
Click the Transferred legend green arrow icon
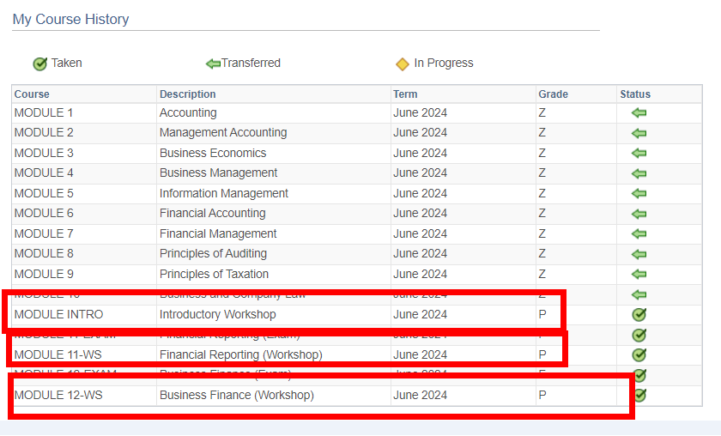pyautogui.click(x=213, y=64)
